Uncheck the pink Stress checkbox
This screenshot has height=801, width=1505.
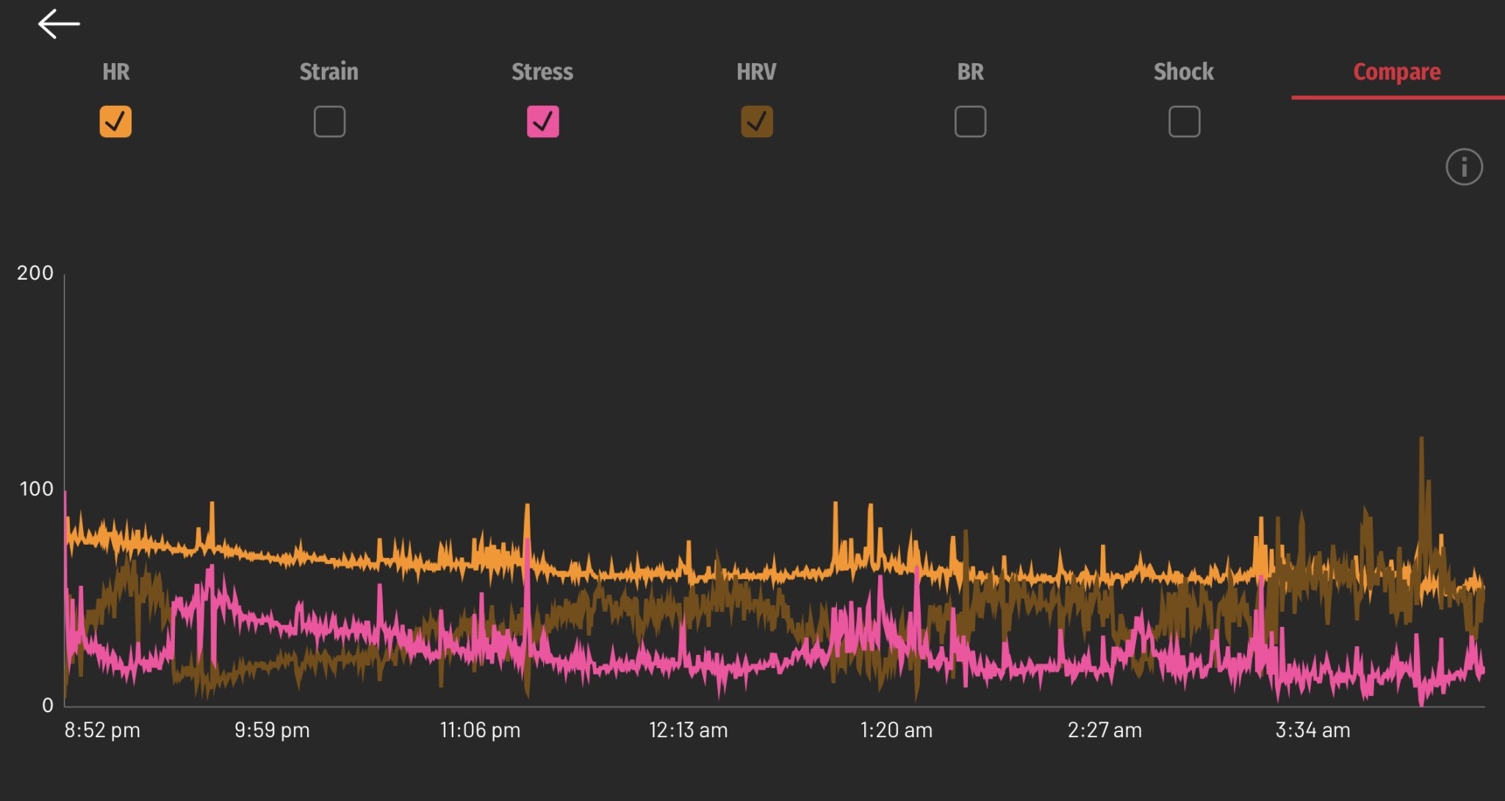tap(543, 122)
